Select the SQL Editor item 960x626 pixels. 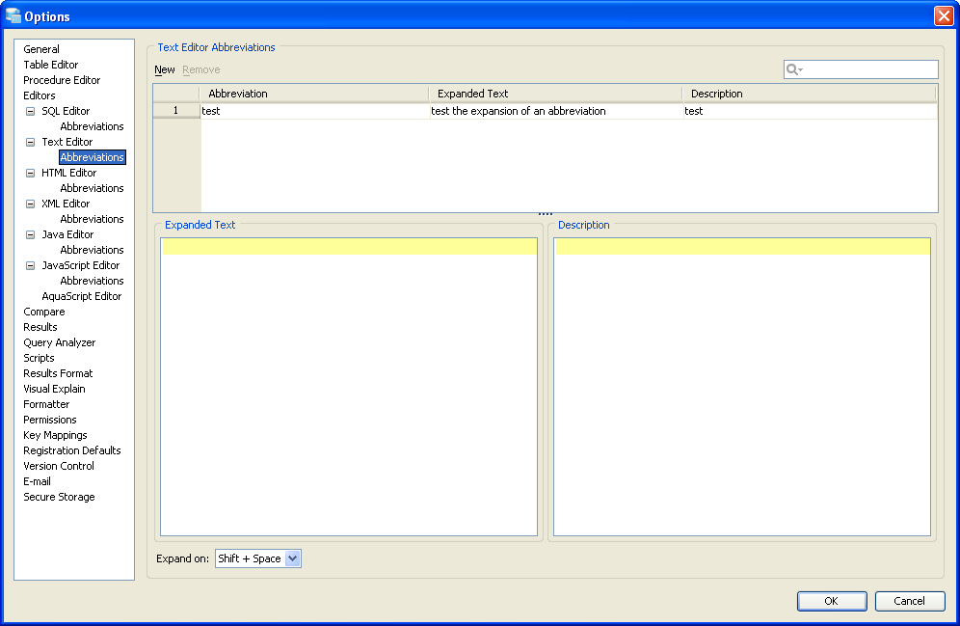pyautogui.click(x=66, y=111)
